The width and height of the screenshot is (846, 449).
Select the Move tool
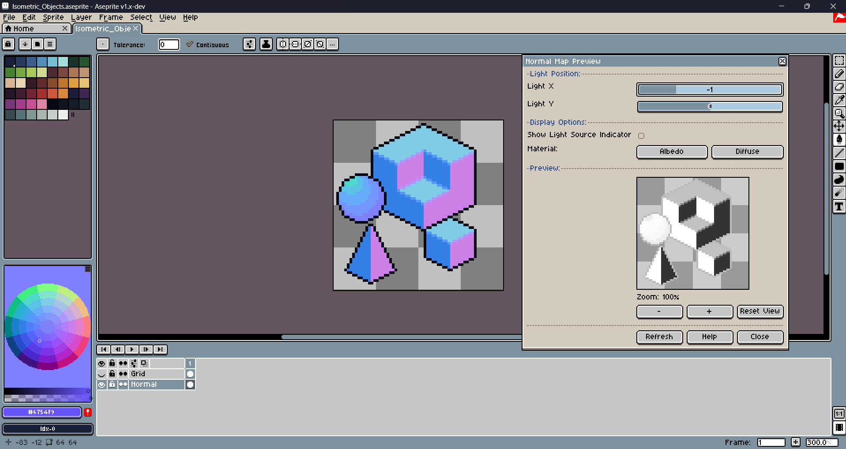[x=839, y=127]
